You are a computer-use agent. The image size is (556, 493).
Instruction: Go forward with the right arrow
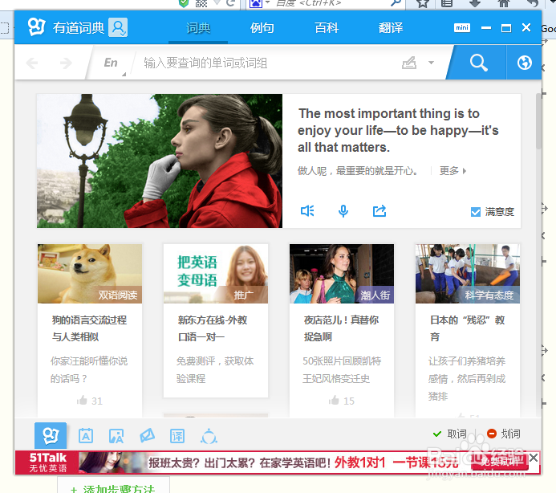click(x=66, y=63)
